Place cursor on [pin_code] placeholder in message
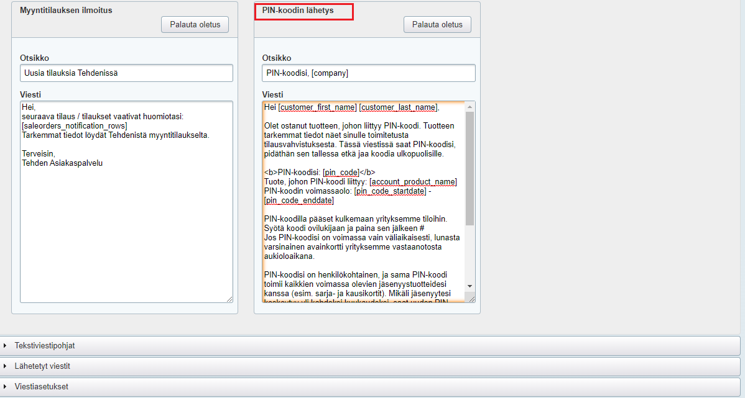Viewport: 745px width, 398px height. (341, 173)
